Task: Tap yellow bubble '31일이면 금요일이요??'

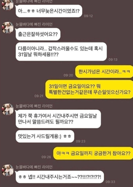Action: [89, 89]
